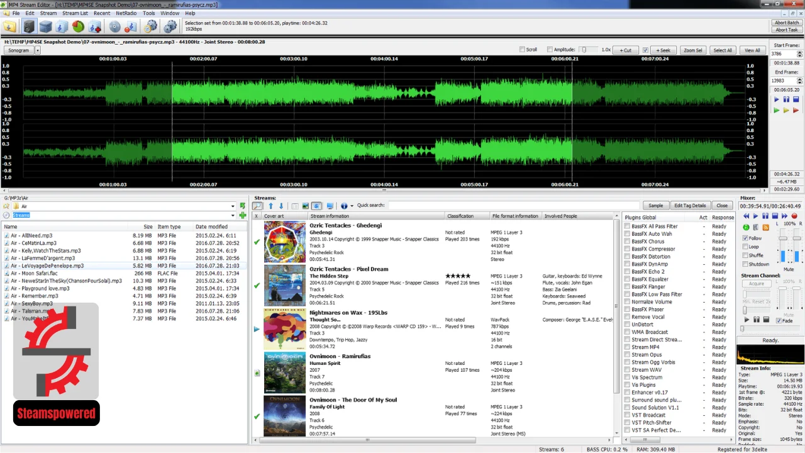Open the Recent menu
805x453 pixels.
point(102,13)
